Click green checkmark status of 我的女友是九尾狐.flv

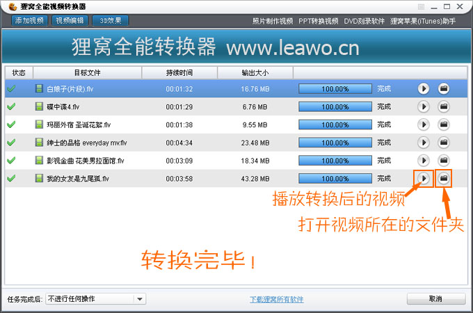tap(11, 178)
